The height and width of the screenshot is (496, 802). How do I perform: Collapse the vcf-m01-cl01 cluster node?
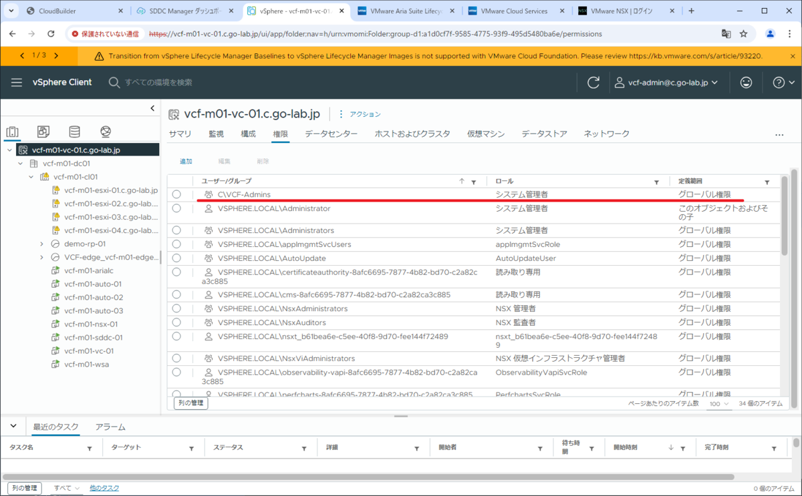coord(31,177)
